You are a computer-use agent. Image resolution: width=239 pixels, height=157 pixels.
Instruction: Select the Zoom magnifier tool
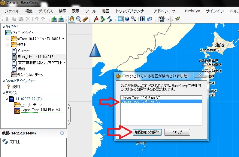tap(78, 19)
